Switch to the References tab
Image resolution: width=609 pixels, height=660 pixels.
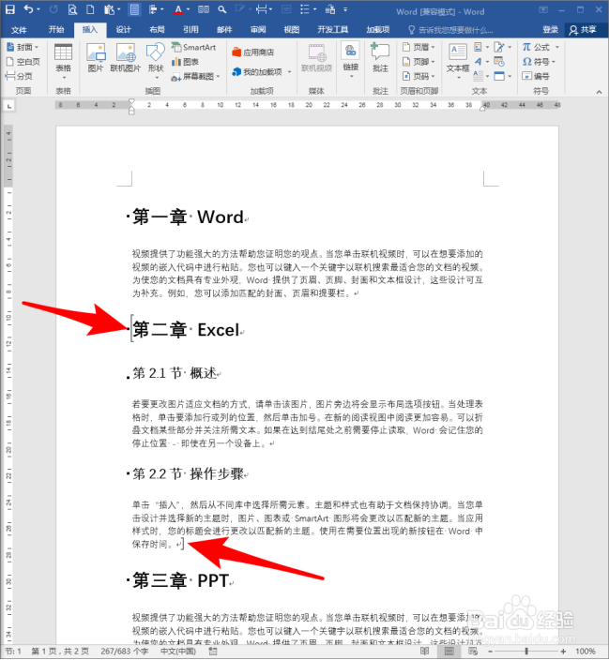coord(190,29)
